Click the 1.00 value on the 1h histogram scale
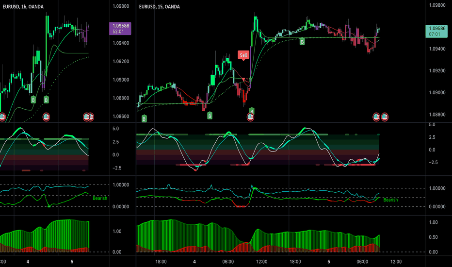Viewport: 452px width, 267px height. [x=117, y=231]
